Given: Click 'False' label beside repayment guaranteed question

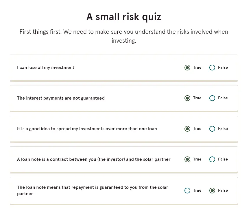Looking at the screenshot, I should [x=223, y=190].
